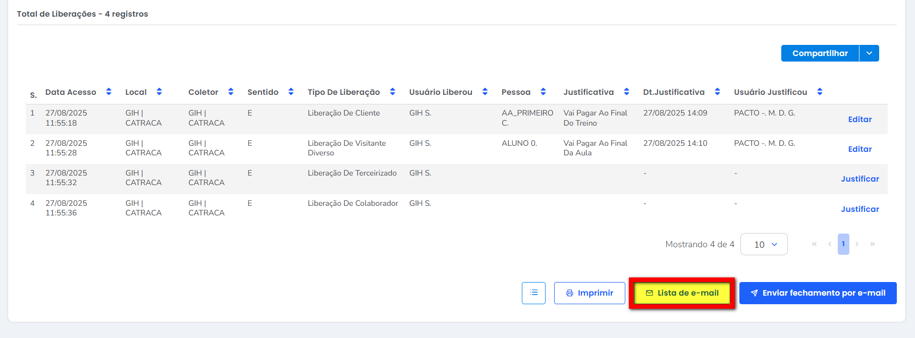Click Enviar fechamento por e-mail button
The width and height of the screenshot is (915, 338).
pos(818,293)
